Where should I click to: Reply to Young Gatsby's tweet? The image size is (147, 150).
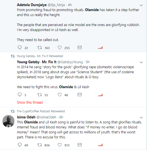[x=20, y=95]
